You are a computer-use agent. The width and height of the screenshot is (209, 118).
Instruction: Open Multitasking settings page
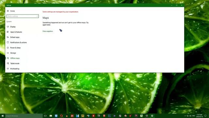point(15,69)
